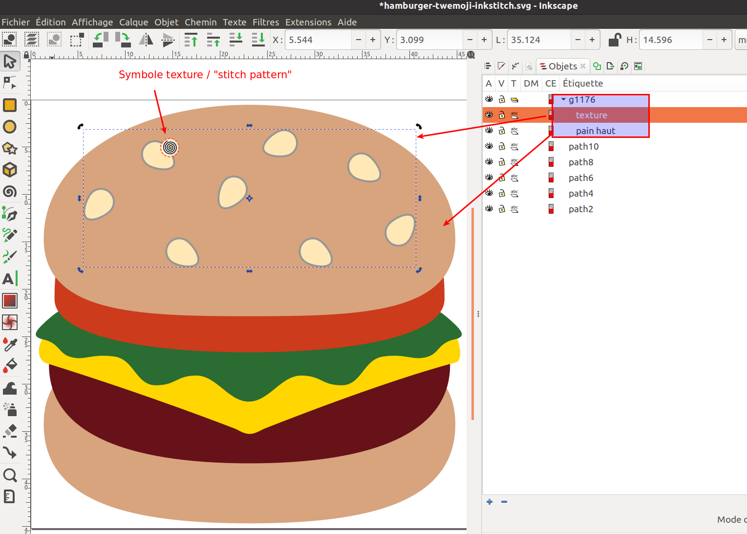747x534 pixels.
Task: Decrease height H value
Action: point(710,40)
